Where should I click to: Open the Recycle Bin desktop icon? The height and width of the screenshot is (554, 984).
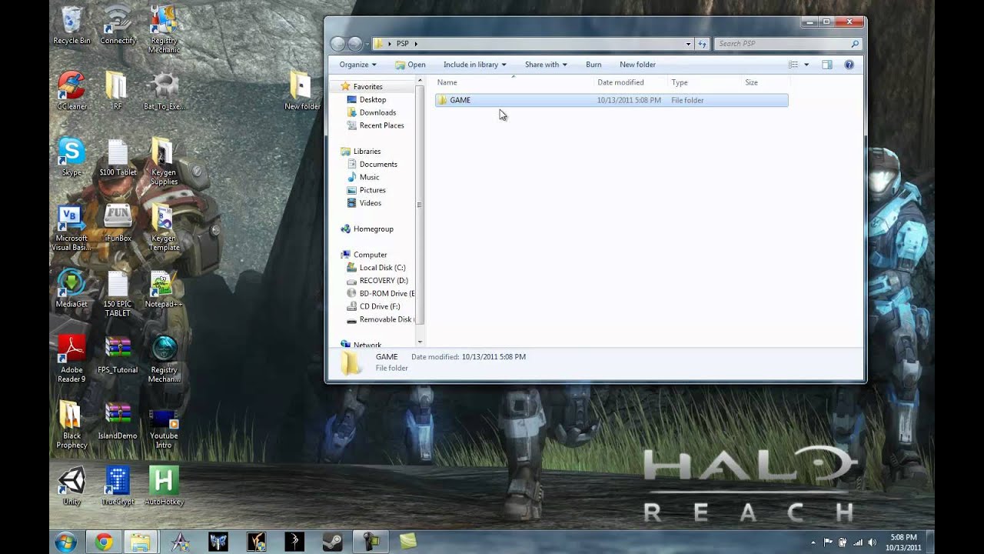click(71, 25)
